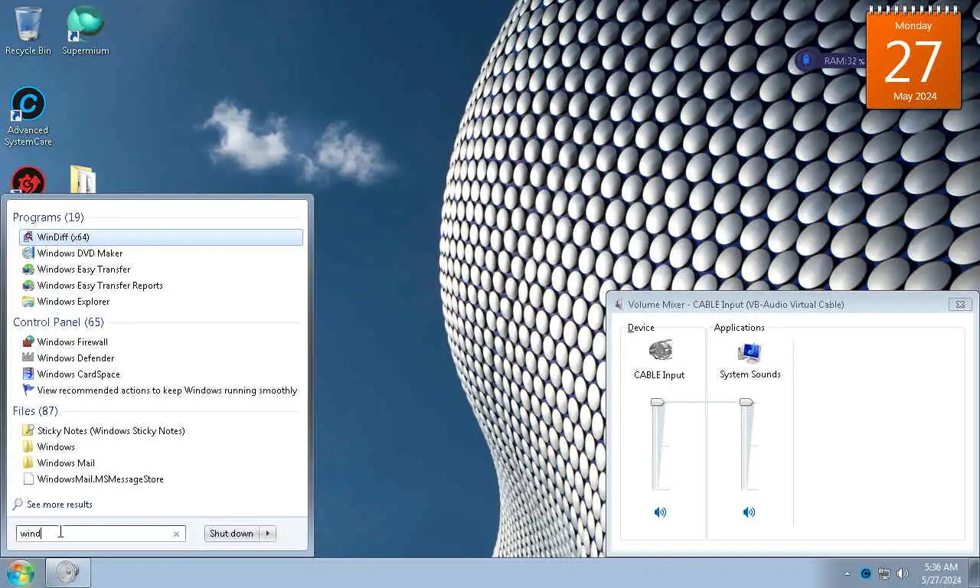Click Volume Mixer taskbar button
This screenshot has width=980, height=588.
(x=68, y=573)
